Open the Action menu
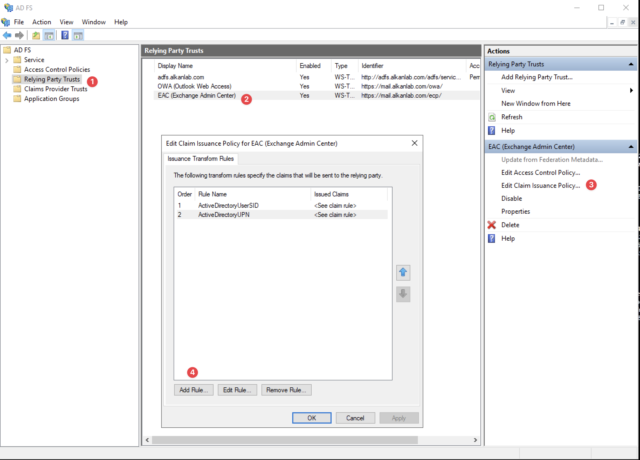Screen dimensions: 640x460 [42, 22]
